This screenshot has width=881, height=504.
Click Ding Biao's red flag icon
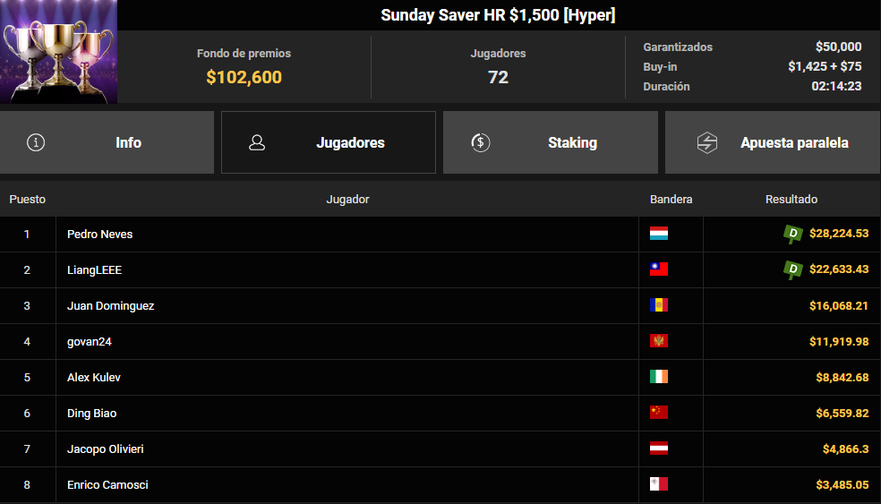pos(659,413)
